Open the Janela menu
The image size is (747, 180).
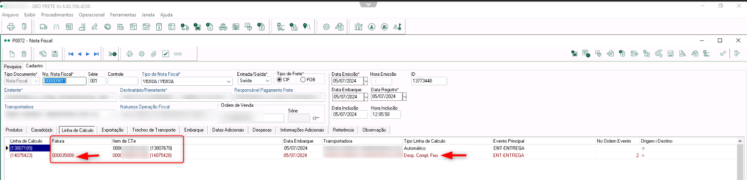pos(148,15)
